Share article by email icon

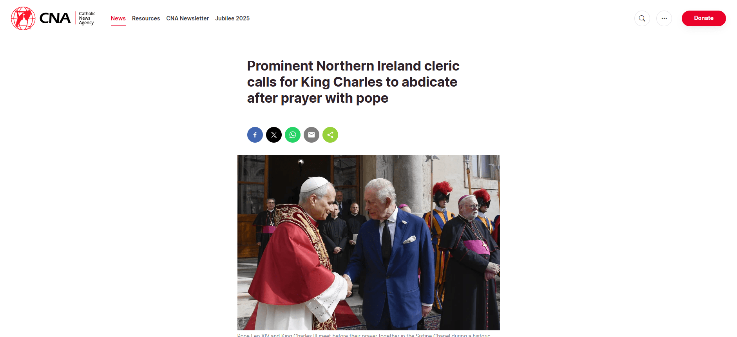[311, 135]
